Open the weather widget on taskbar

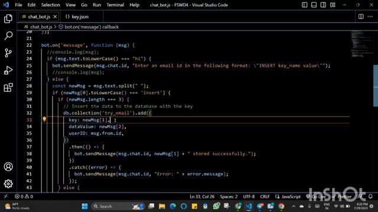pos(17,206)
